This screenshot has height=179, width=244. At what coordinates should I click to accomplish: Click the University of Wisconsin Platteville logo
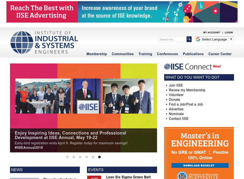[198, 175]
